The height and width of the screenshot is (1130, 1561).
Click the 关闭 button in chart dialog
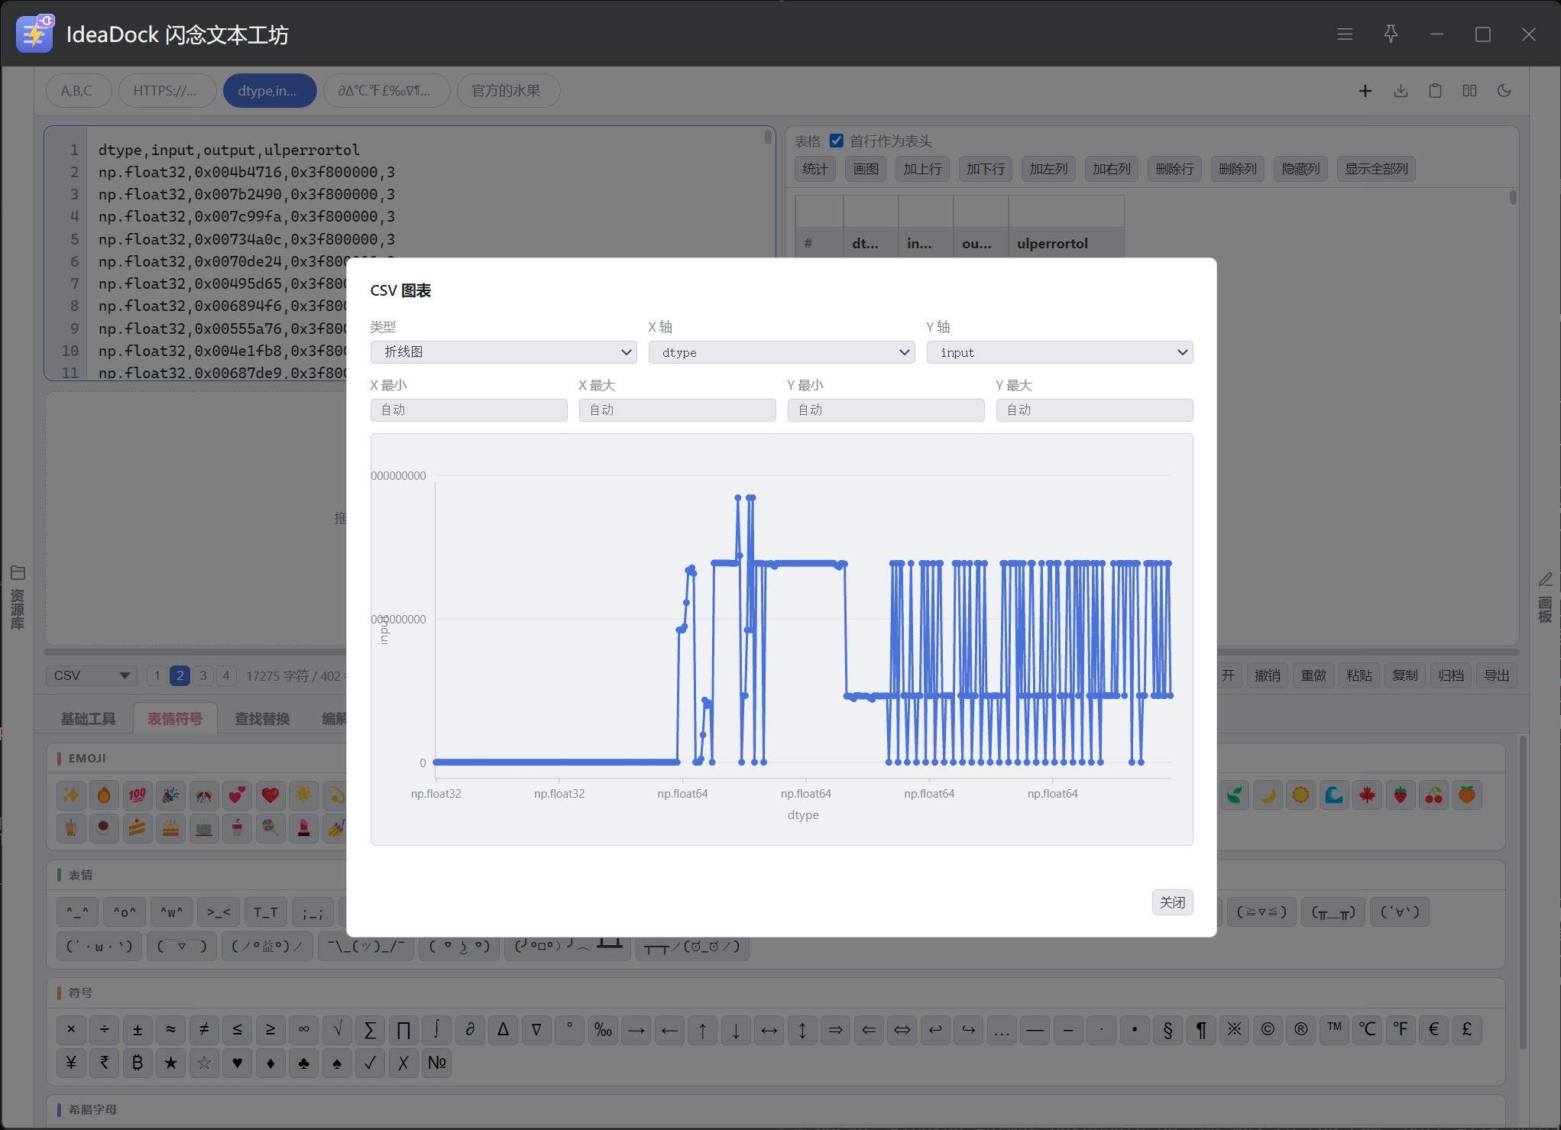click(x=1172, y=902)
